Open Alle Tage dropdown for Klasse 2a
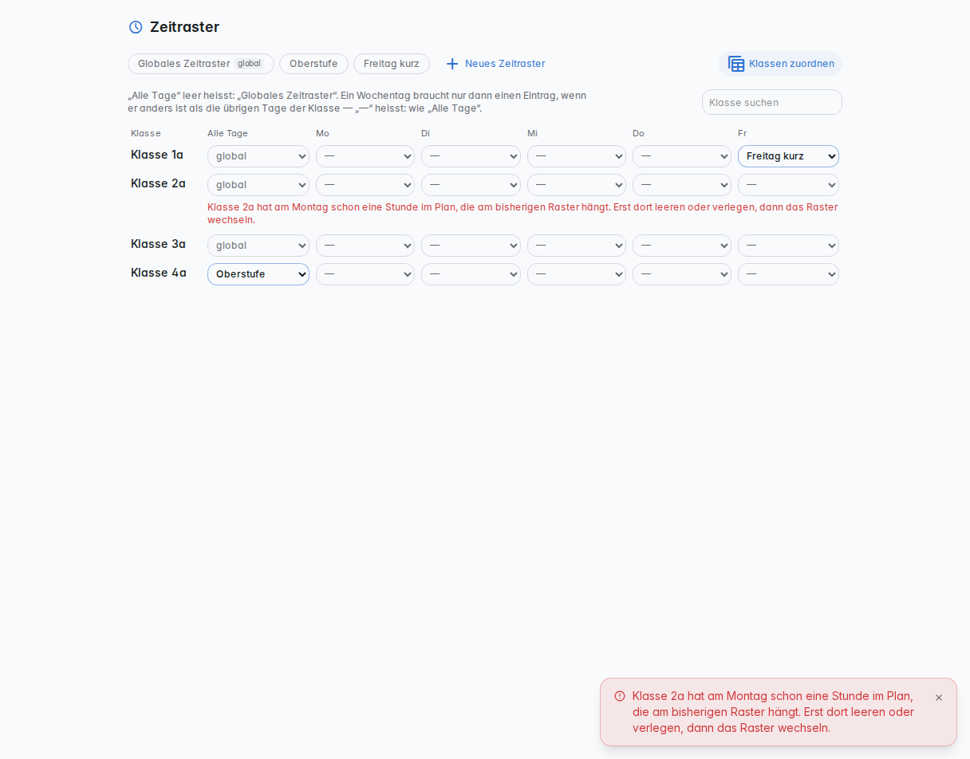970x759 pixels. 258,185
